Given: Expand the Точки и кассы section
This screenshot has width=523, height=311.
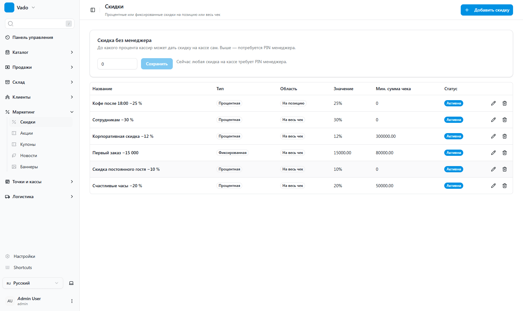Looking at the screenshot, I should tap(40, 182).
